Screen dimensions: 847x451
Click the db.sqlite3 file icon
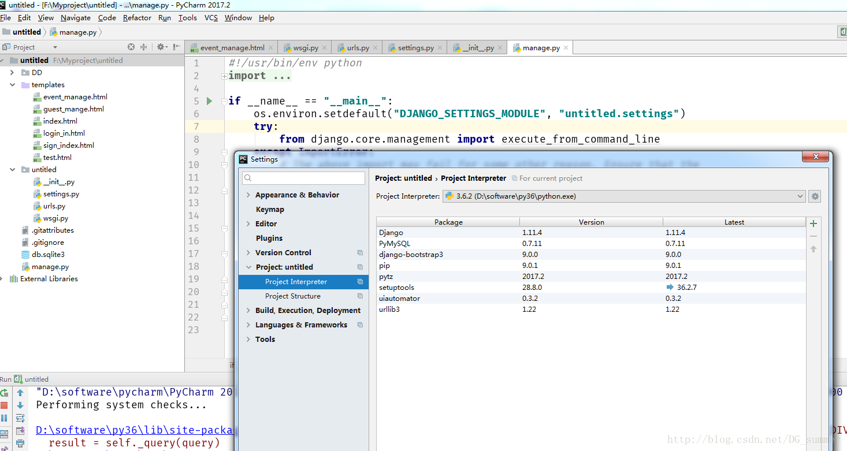tap(25, 254)
